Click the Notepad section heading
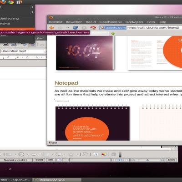This screenshot has width=182, height=182. 66,83
